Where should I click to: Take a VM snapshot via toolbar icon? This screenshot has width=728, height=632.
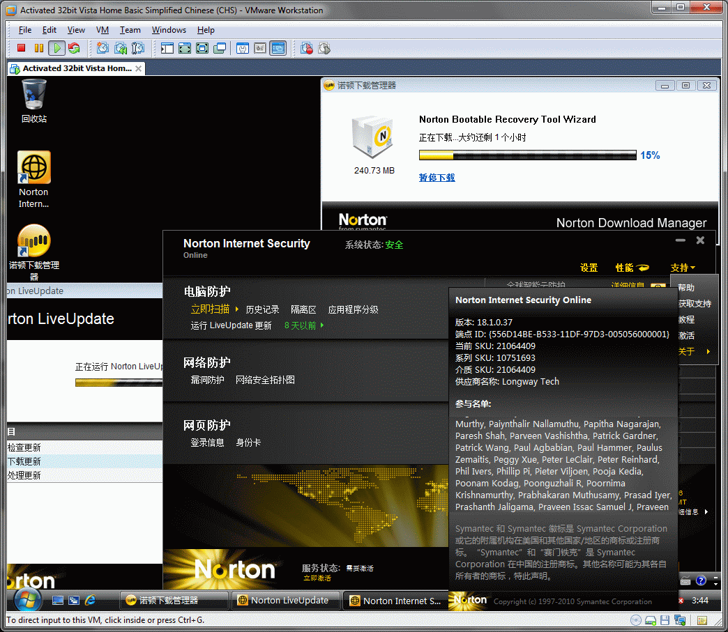click(103, 48)
